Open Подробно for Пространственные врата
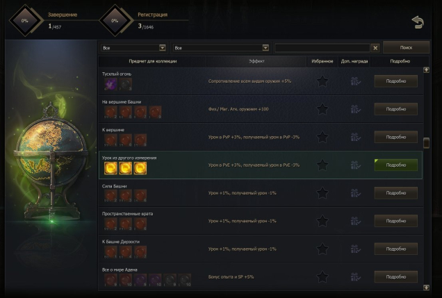442x298 pixels. [x=395, y=221]
